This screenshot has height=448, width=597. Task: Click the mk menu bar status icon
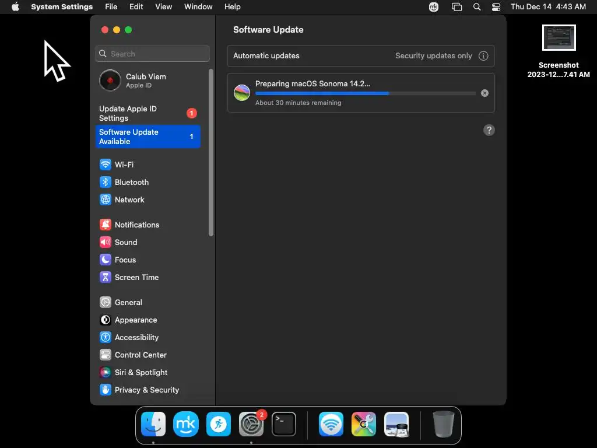(434, 7)
